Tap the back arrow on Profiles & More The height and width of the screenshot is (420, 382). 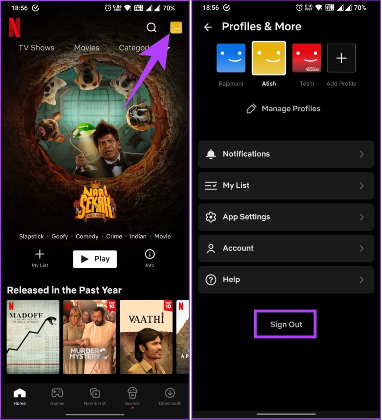208,27
